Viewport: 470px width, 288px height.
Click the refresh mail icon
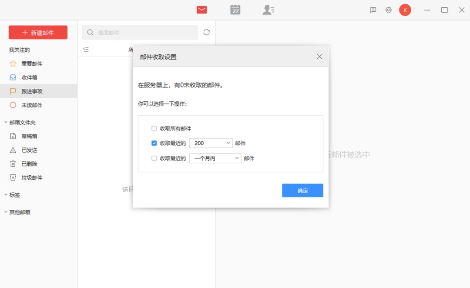tap(207, 32)
